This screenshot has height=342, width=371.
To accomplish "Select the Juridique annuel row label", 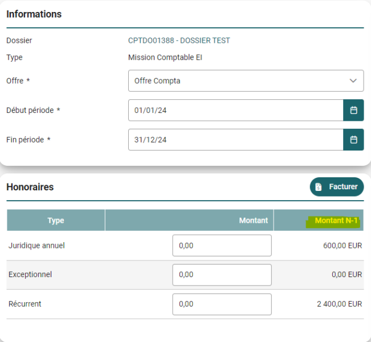I will 36,246.
